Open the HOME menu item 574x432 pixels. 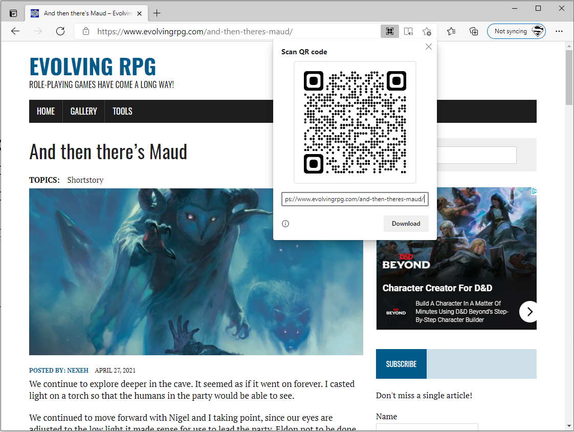tap(46, 112)
